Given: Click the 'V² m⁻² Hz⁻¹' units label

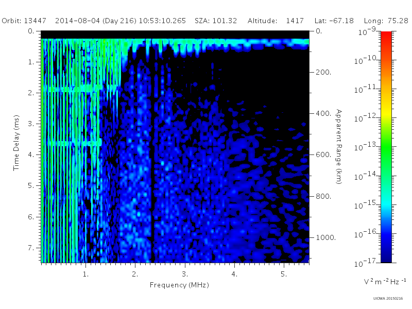Looking at the screenshot, I should [385, 281].
